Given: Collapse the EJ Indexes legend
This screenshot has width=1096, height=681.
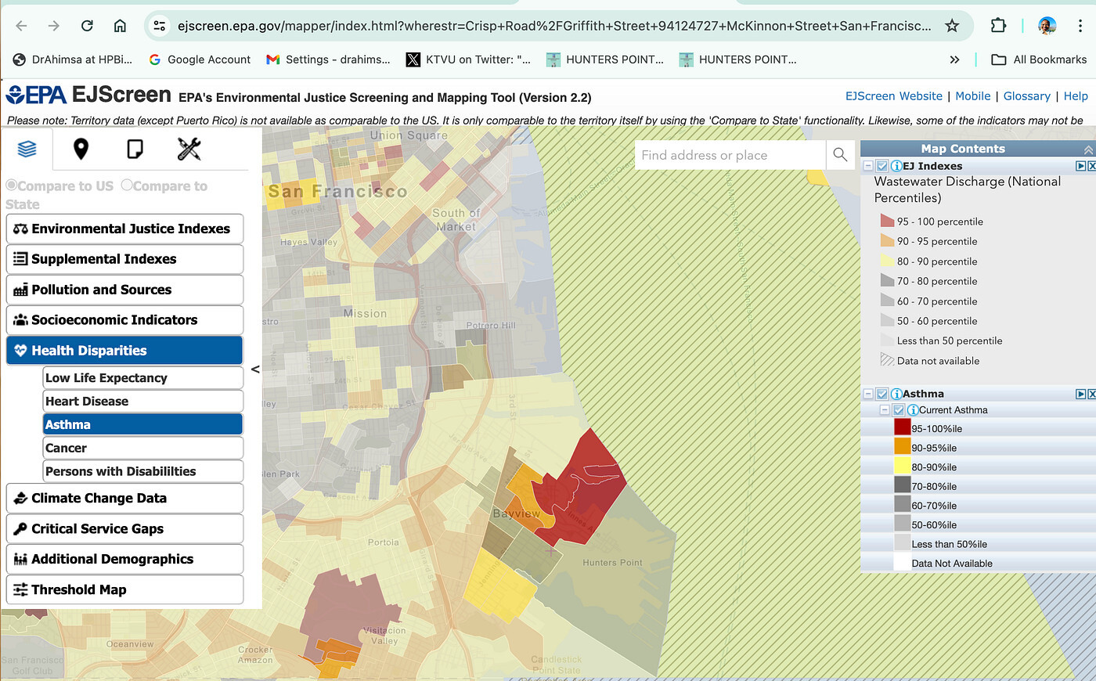Looking at the screenshot, I should 868,166.
